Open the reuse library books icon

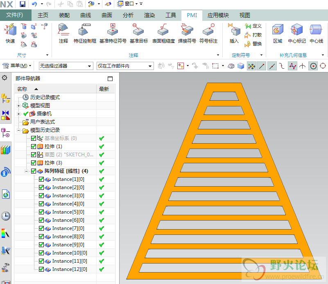(x=6, y=150)
